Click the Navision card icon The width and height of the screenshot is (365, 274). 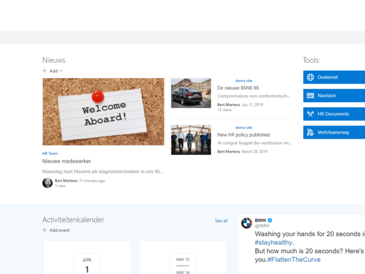point(310,96)
